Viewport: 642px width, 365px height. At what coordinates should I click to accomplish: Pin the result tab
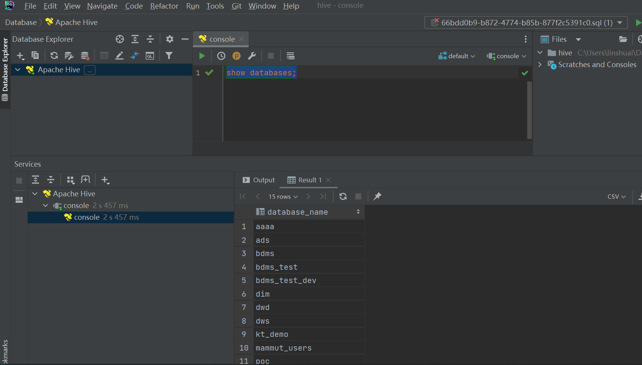tap(377, 196)
